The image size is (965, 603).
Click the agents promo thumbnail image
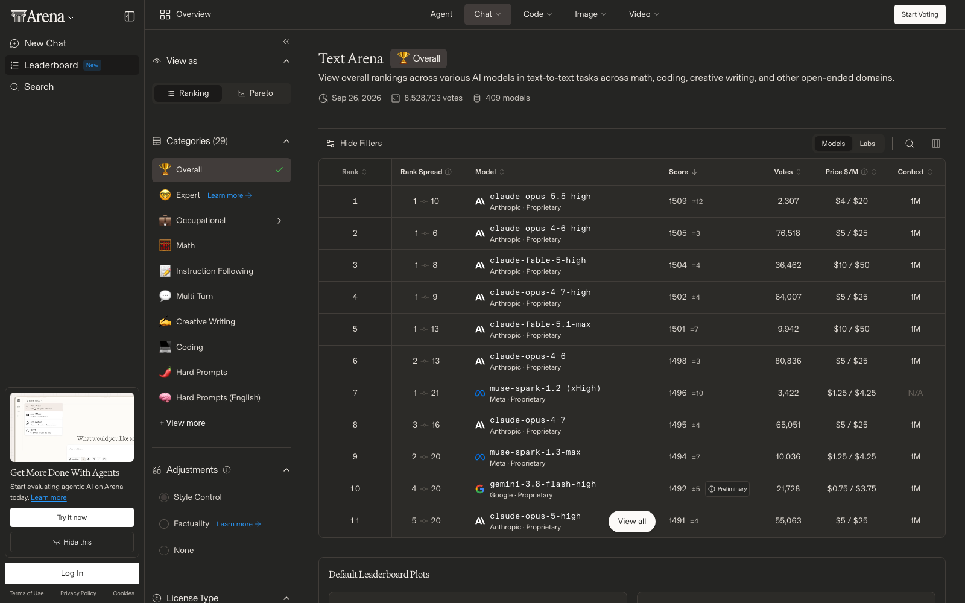click(x=72, y=428)
